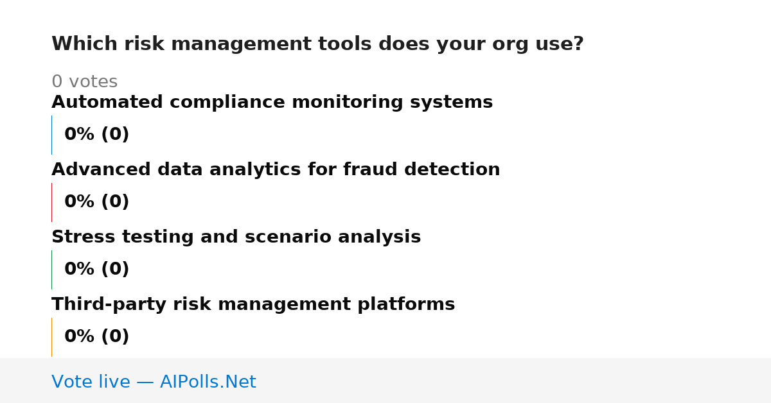Click 0% (0) under Stress testing

96,270
